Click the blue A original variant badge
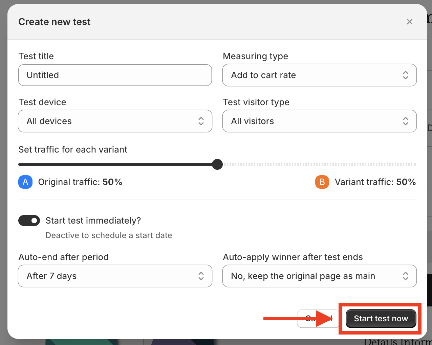 click(x=25, y=182)
